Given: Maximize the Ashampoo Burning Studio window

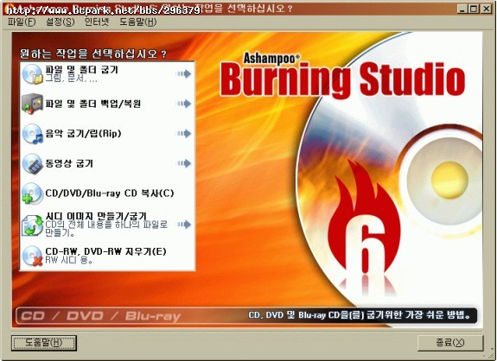Looking at the screenshot, I should click(x=474, y=9).
